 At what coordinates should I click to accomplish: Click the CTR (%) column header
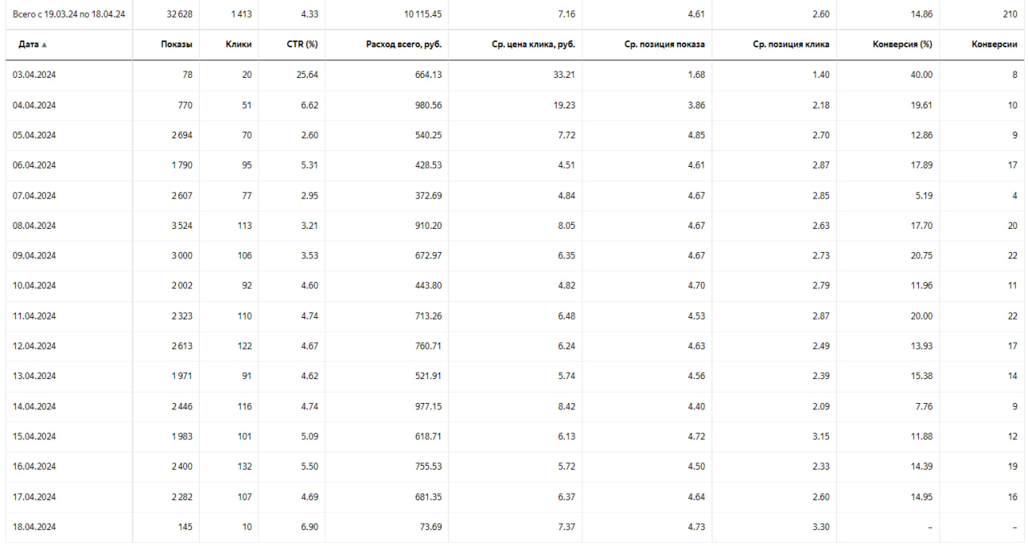click(x=302, y=44)
